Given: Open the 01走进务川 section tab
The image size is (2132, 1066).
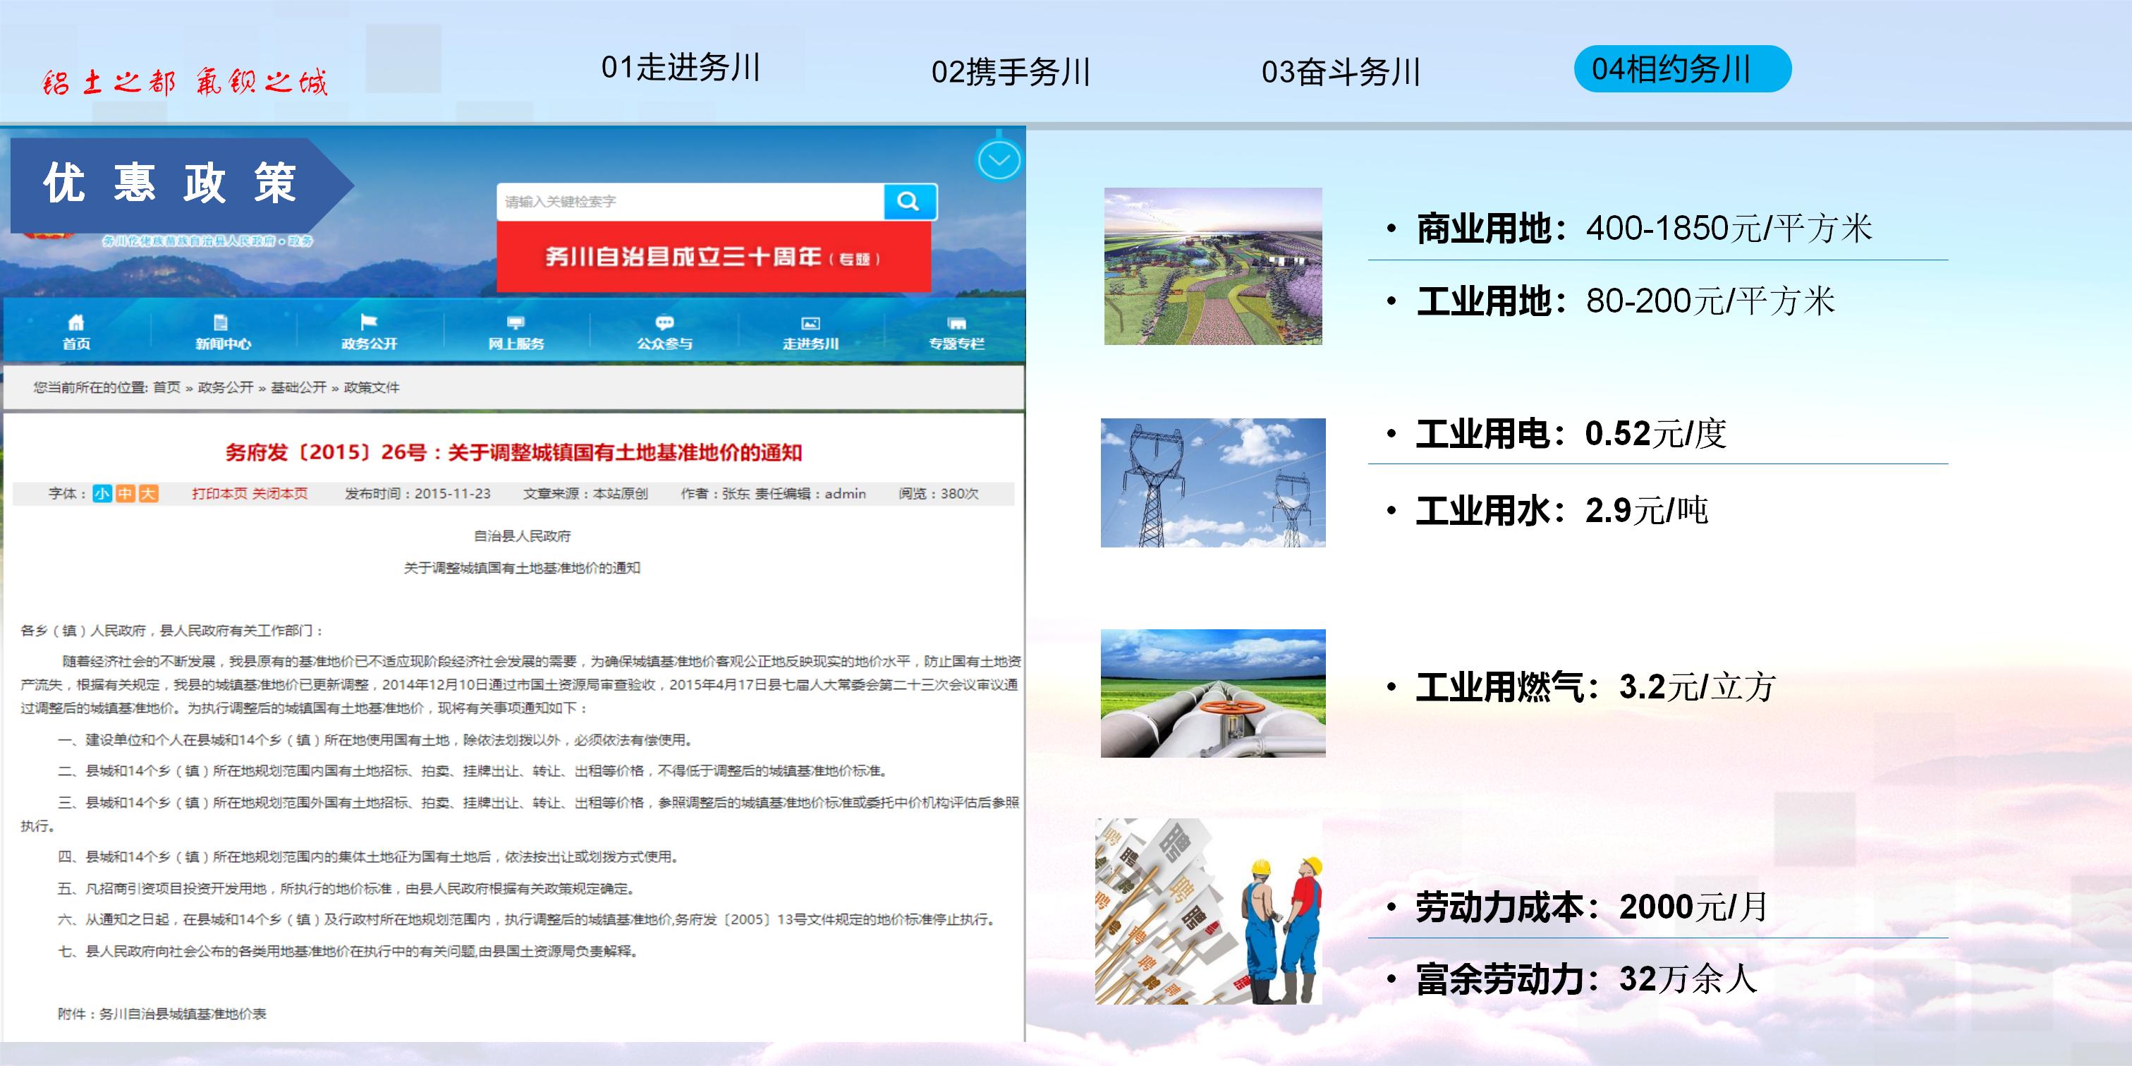Looking at the screenshot, I should [x=681, y=68].
